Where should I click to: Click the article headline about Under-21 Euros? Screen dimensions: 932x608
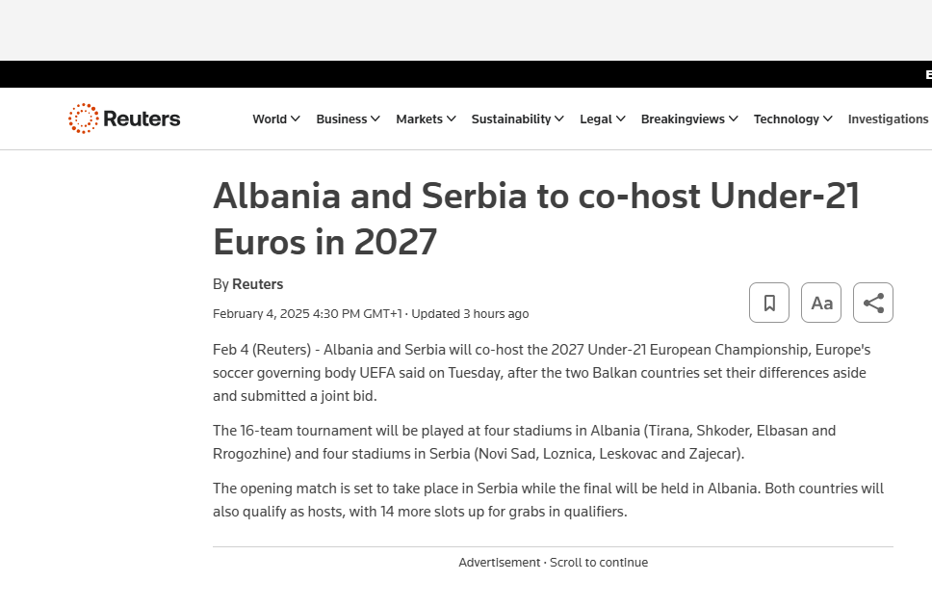point(535,219)
